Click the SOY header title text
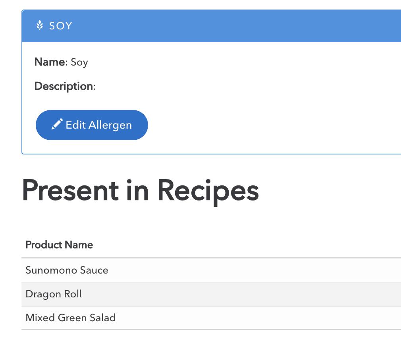The height and width of the screenshot is (347, 401). click(61, 26)
